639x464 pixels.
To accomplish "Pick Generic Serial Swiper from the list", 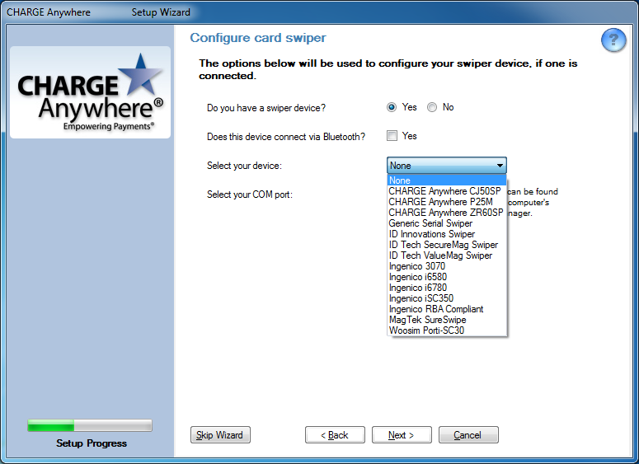I will pyautogui.click(x=430, y=223).
